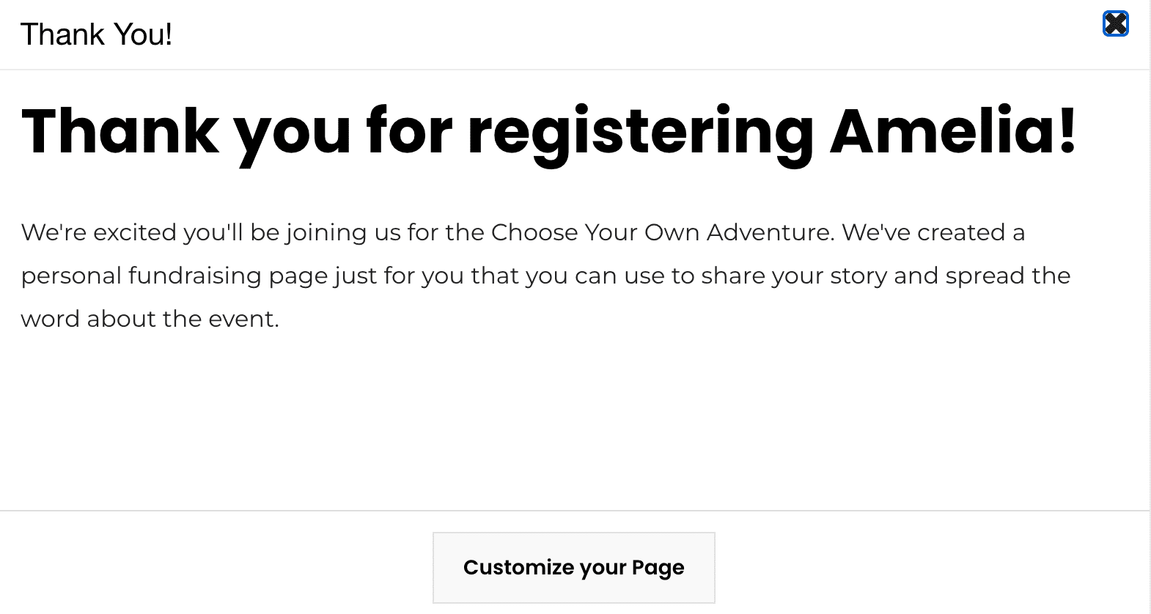Click the 'word about the event.' line
Image resolution: width=1151 pixels, height=614 pixels.
click(x=150, y=319)
